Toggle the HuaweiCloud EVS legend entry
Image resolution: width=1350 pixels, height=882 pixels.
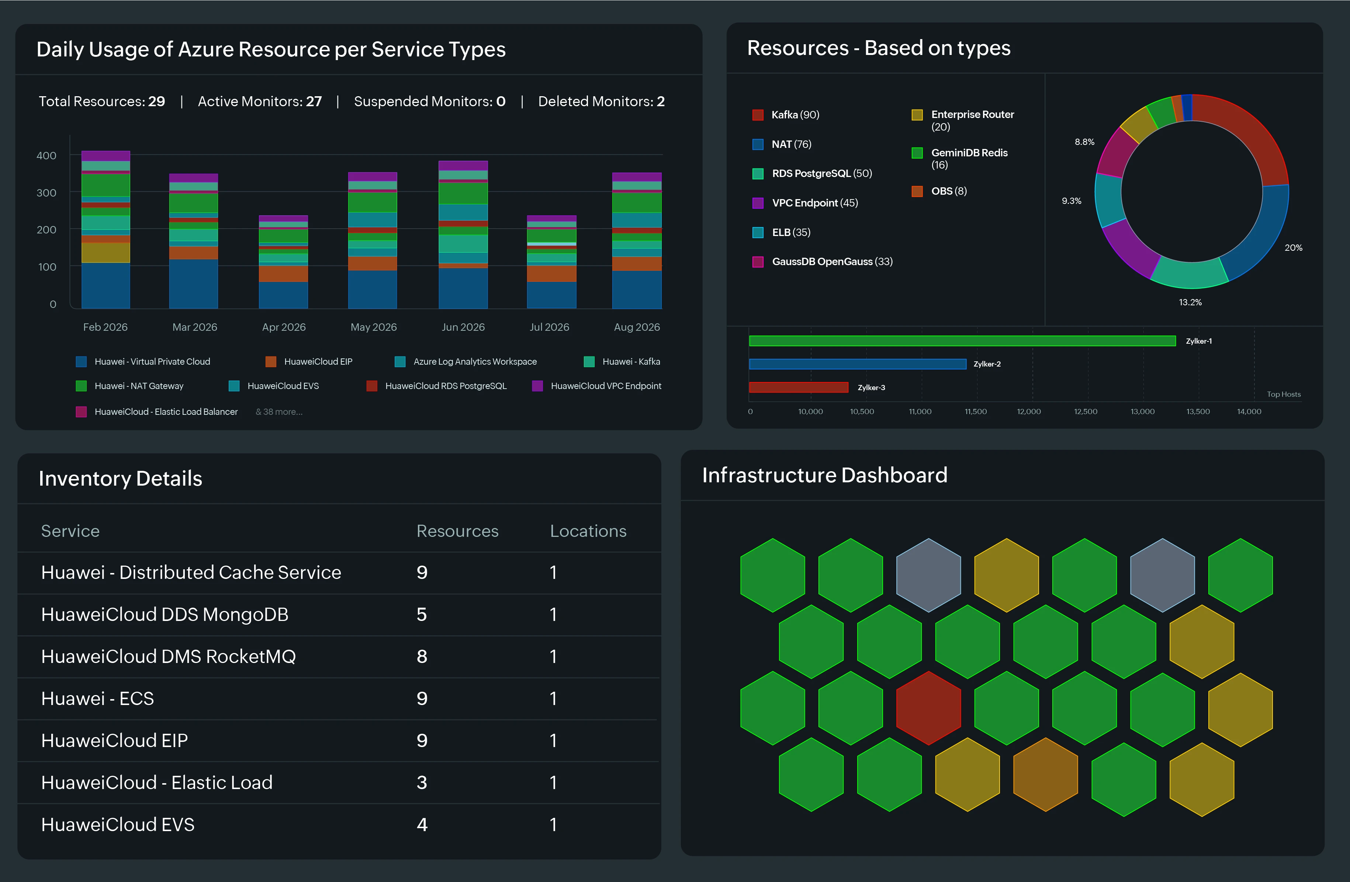click(x=273, y=386)
